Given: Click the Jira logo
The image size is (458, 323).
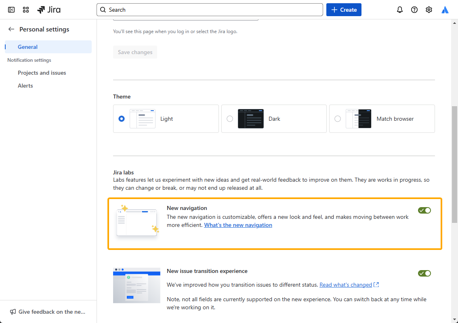Looking at the screenshot, I should [48, 9].
